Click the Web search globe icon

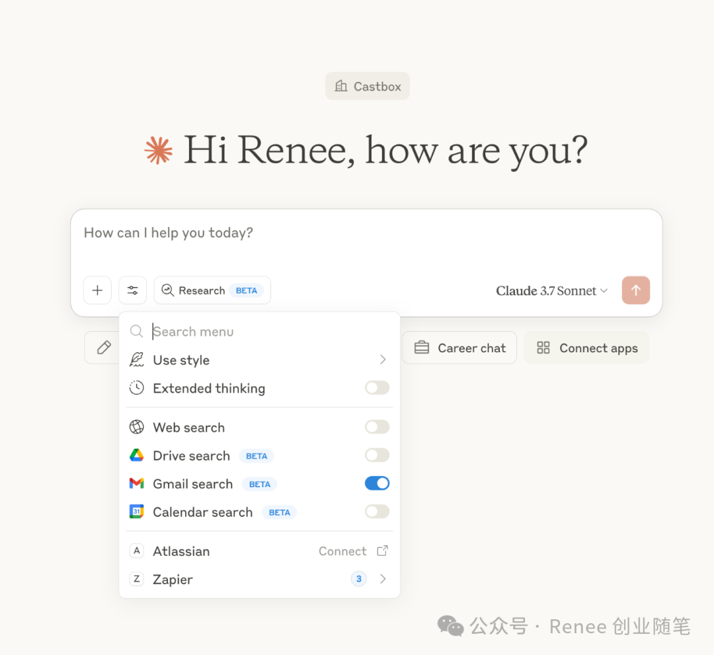(137, 427)
